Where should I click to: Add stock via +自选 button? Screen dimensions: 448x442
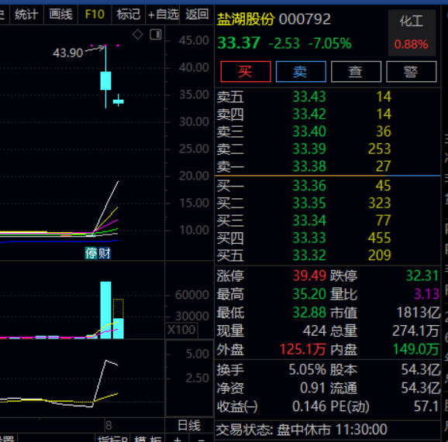[163, 14]
